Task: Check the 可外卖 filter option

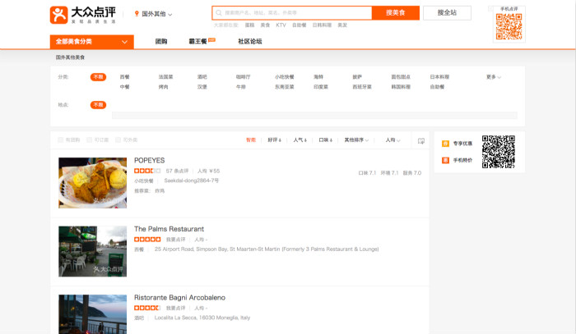Action: coord(118,140)
